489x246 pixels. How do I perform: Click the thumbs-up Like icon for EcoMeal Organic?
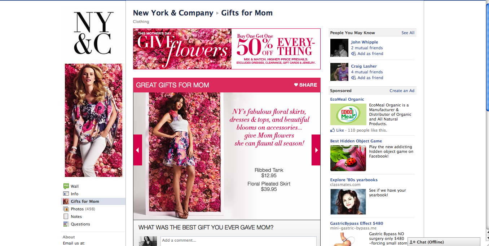[332, 130]
